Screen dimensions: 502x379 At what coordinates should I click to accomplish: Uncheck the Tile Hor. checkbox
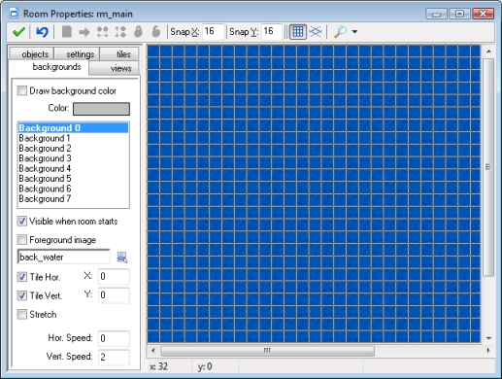tap(22, 277)
